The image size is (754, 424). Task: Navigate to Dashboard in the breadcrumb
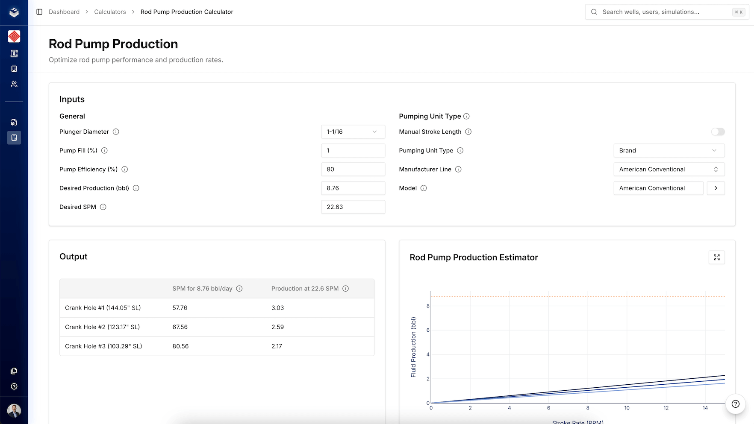coord(64,12)
